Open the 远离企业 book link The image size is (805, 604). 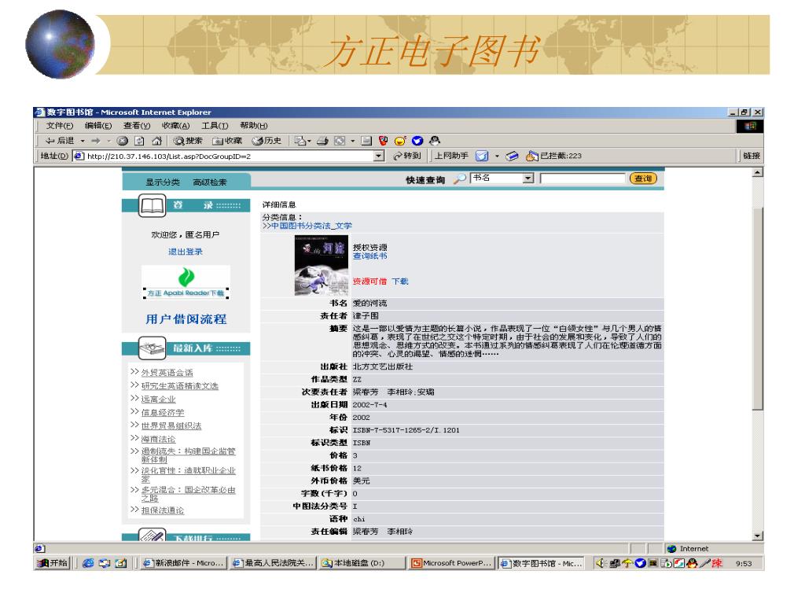click(x=158, y=399)
